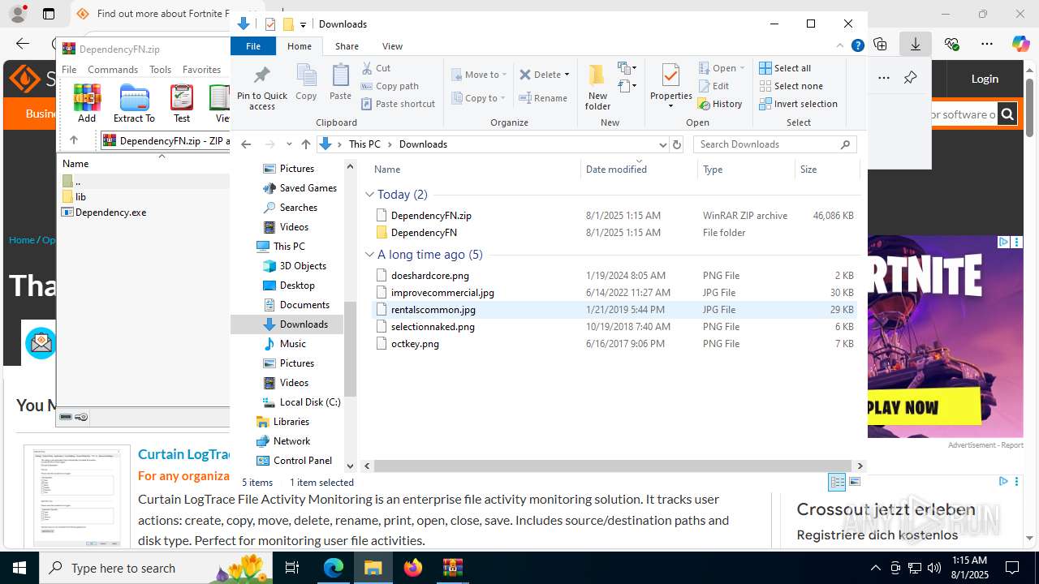
Task: Open WinRAR Favorites menu
Action: click(x=201, y=70)
